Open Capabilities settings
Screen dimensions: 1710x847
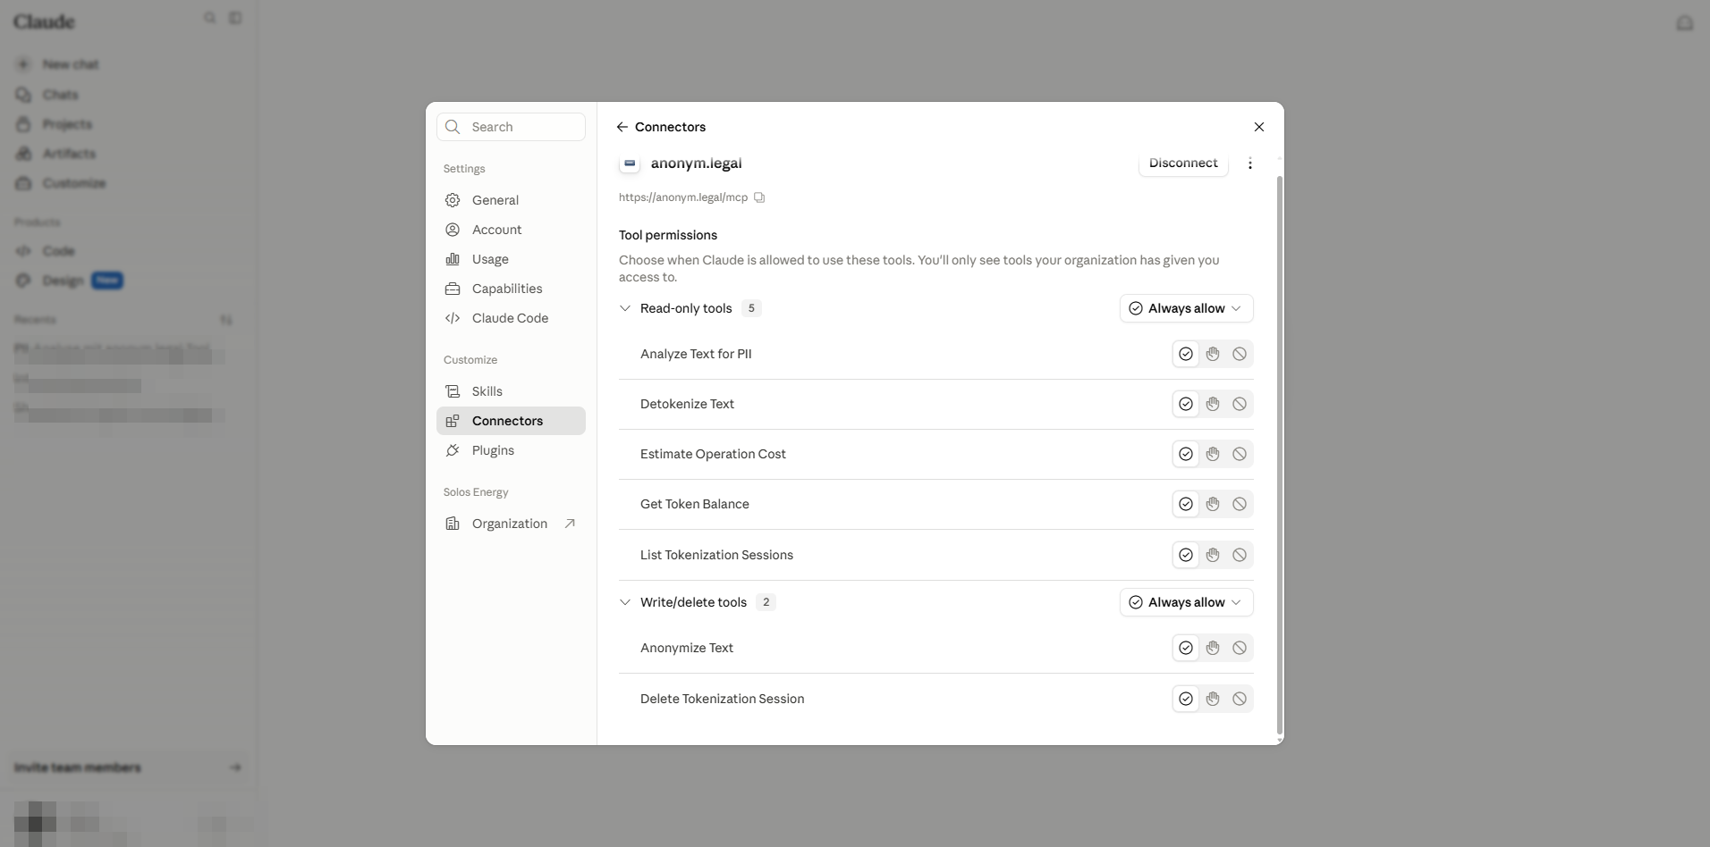click(x=511, y=289)
